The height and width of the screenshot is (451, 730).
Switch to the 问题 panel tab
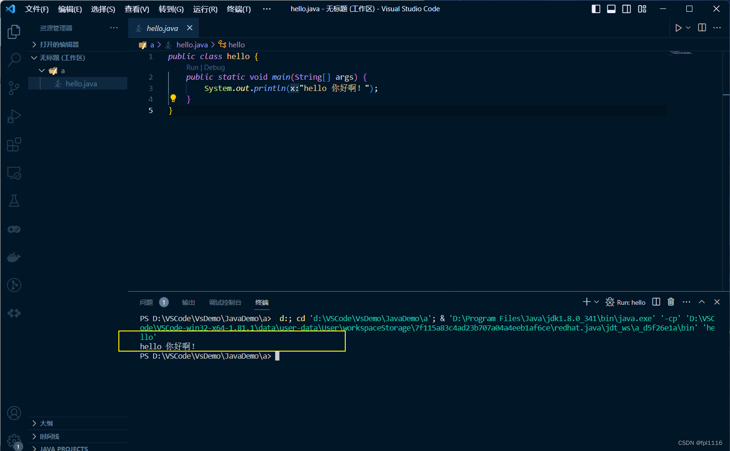pyautogui.click(x=146, y=302)
